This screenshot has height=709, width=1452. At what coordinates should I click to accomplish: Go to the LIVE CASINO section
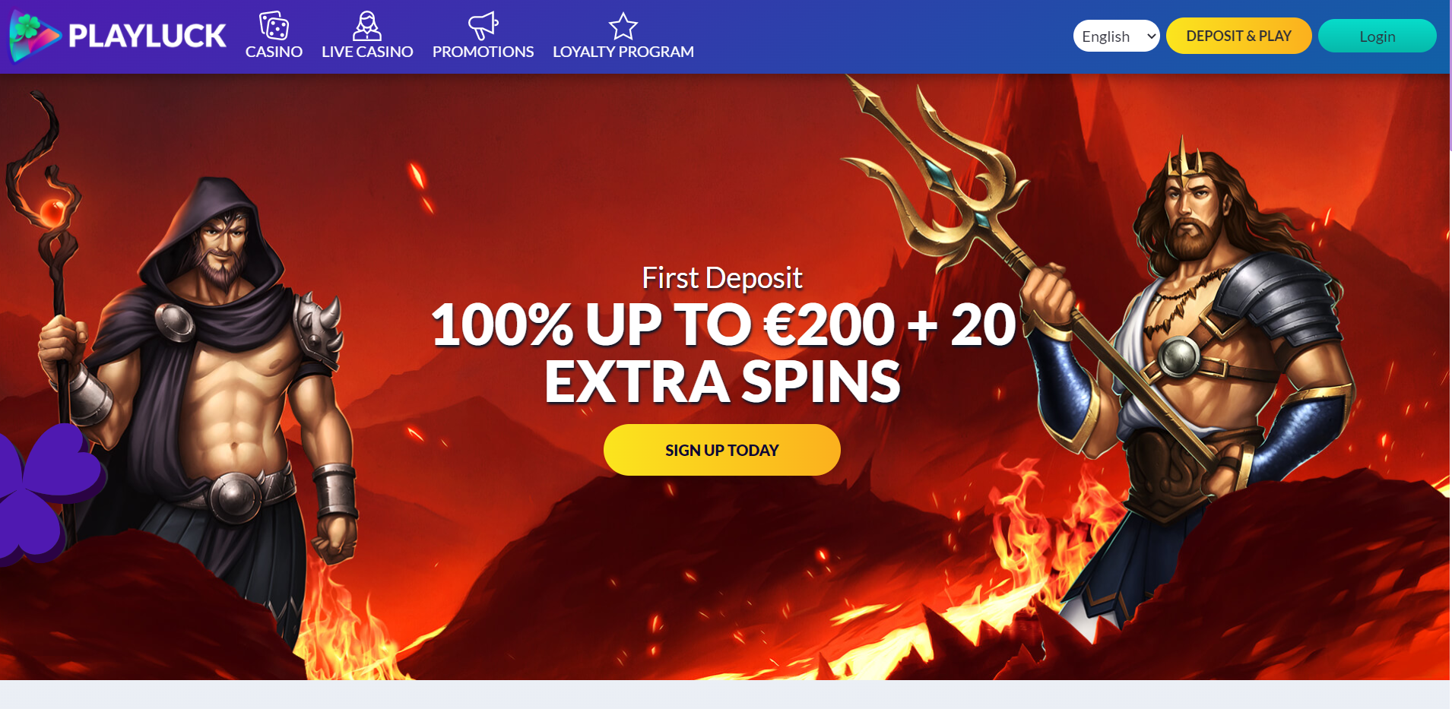pos(367,52)
